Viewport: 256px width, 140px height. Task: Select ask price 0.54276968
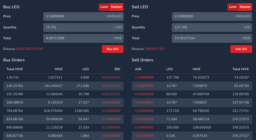(x=144, y=136)
